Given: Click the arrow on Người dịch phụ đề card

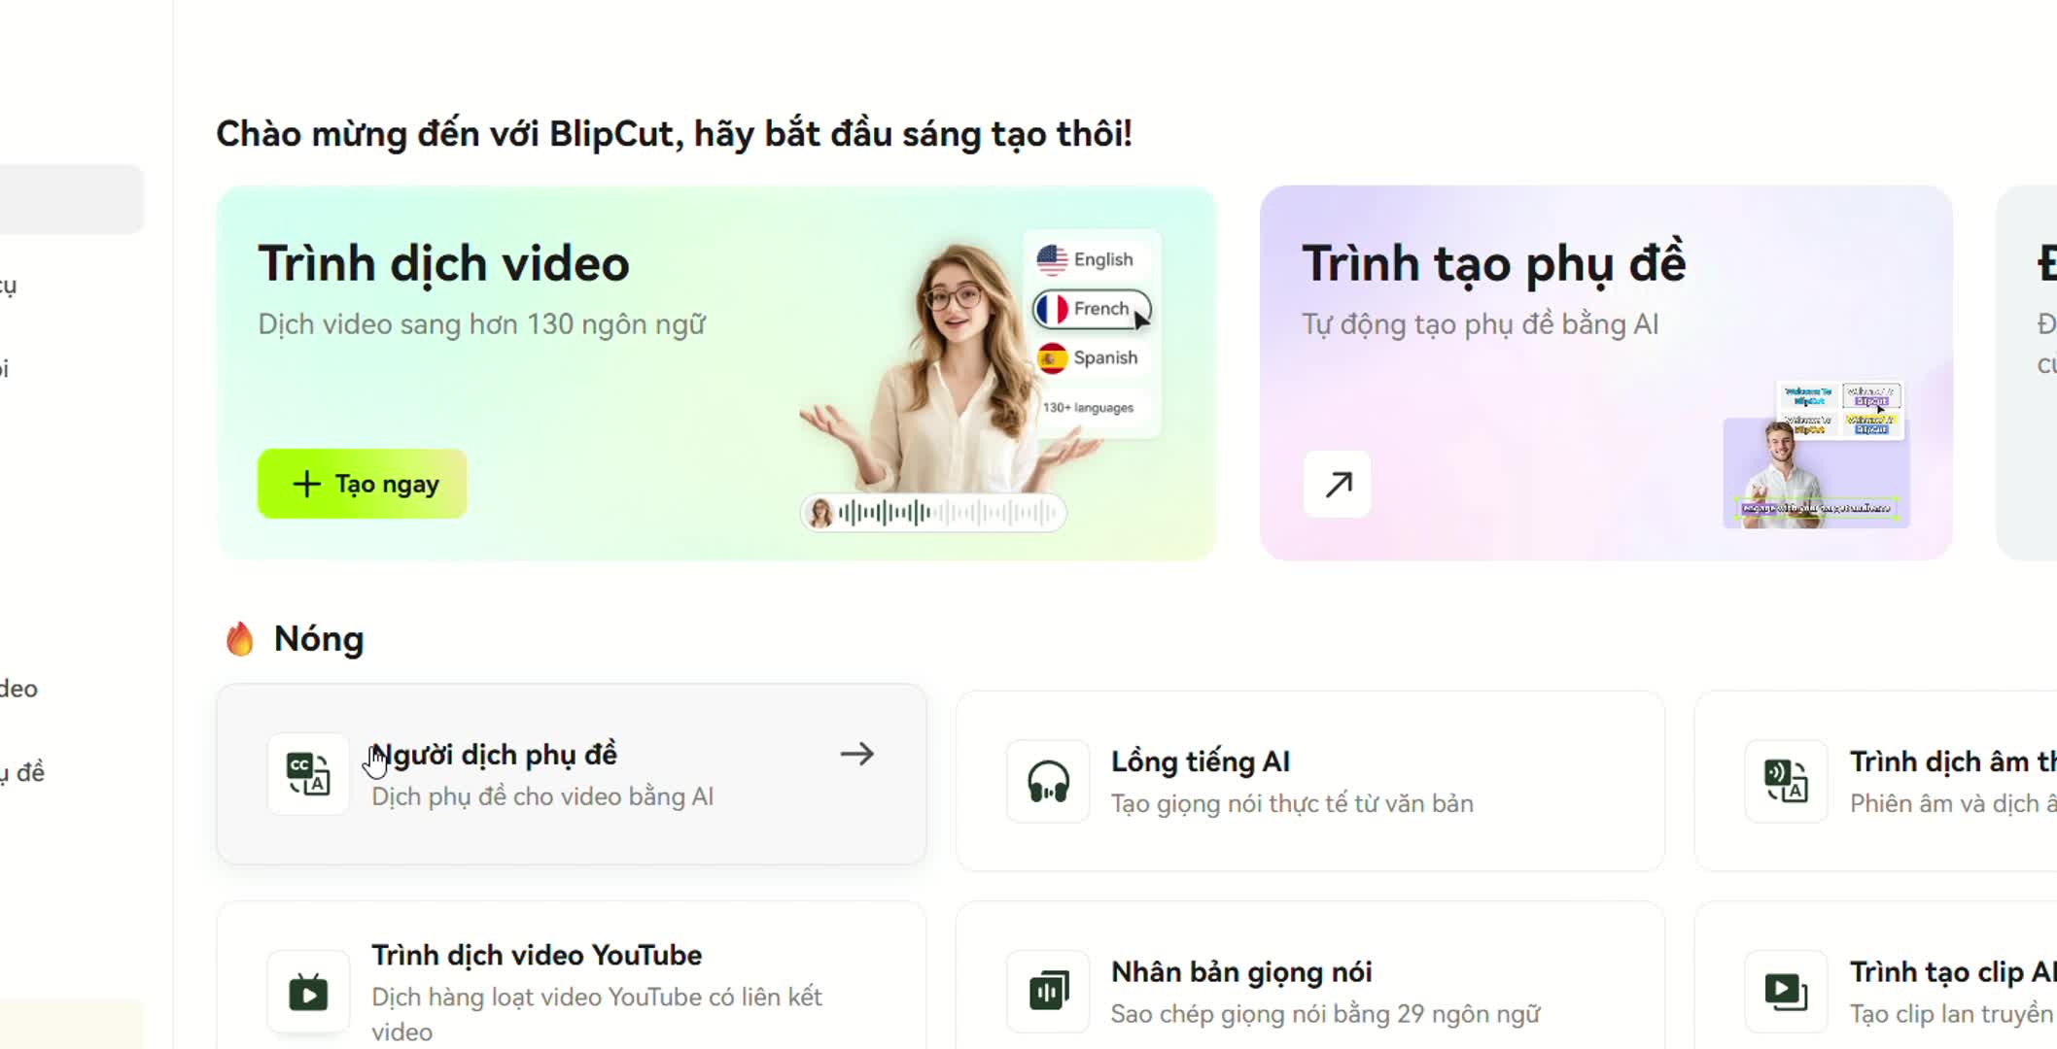Looking at the screenshot, I should (x=857, y=754).
